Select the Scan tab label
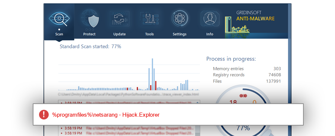The height and width of the screenshot is (136, 335). point(59,34)
